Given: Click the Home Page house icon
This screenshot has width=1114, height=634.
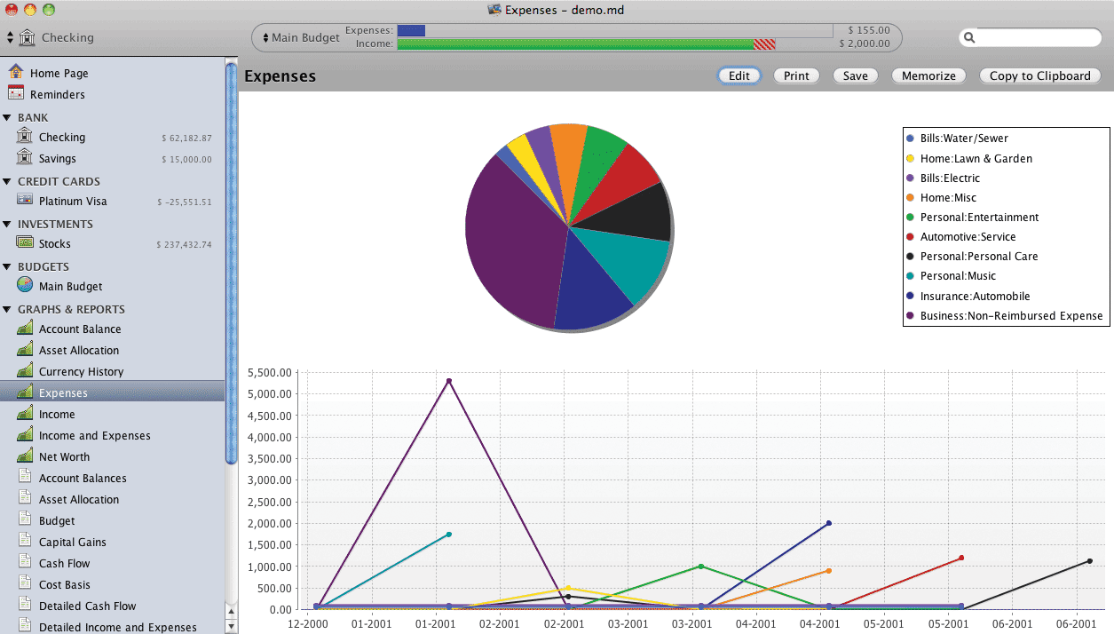Looking at the screenshot, I should point(16,72).
